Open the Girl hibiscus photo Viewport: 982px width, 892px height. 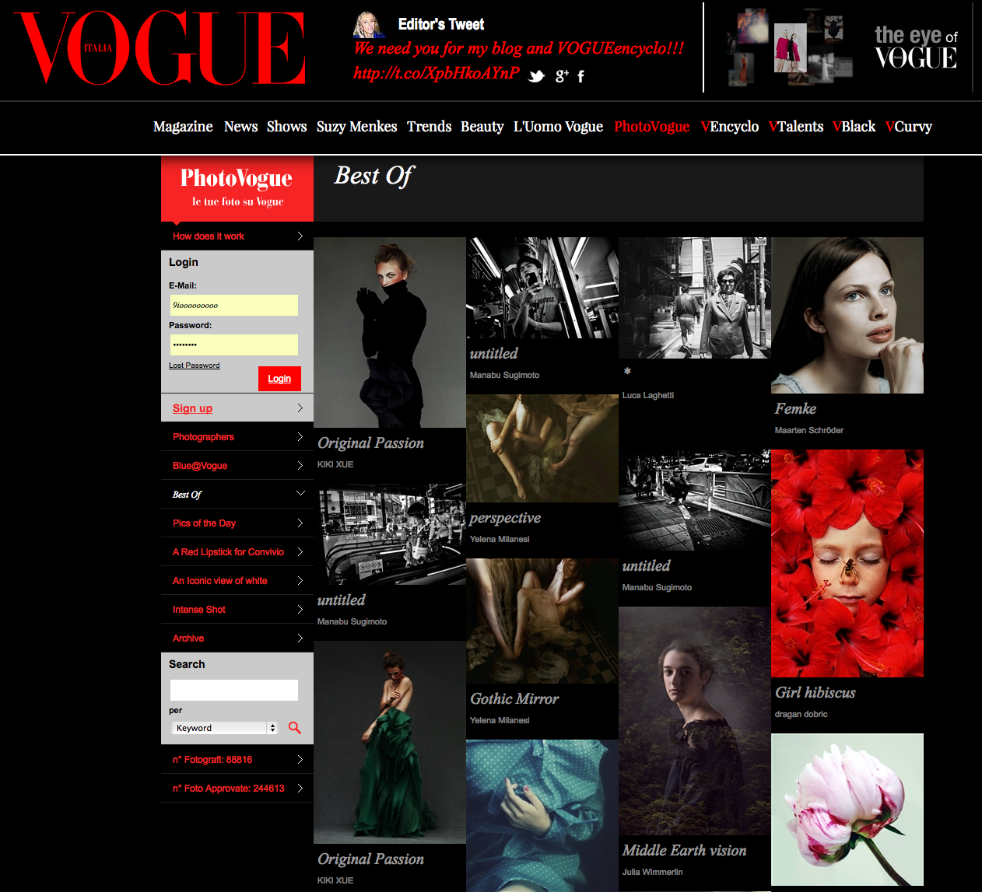coord(847,563)
